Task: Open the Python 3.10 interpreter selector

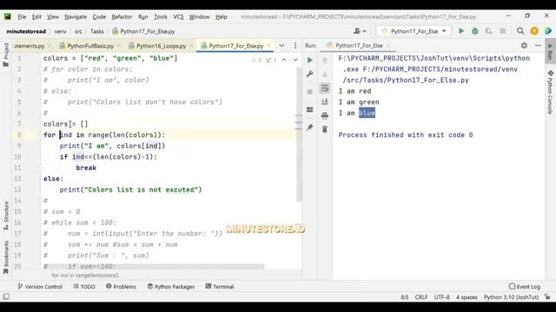Action: 511,296
